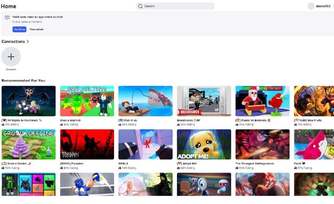
Task: Click the Adopt Me! title text
Action: (x=187, y=163)
